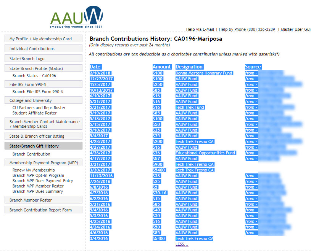Open Branch MPP Dues Payment Entry
The image size is (311, 251).
click(43, 181)
